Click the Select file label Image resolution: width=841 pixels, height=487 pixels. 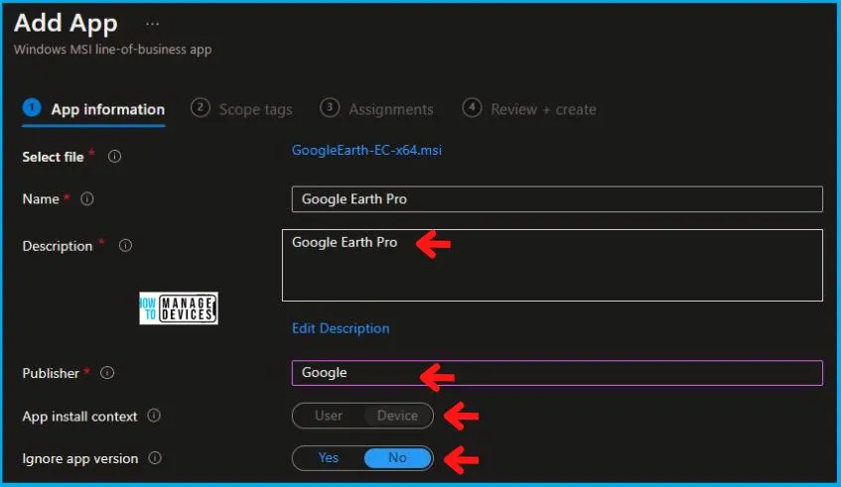click(x=53, y=157)
